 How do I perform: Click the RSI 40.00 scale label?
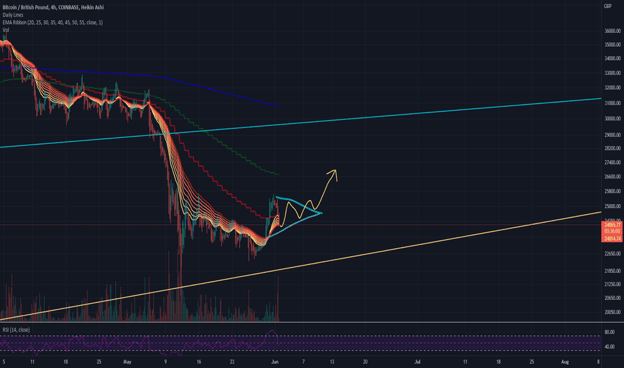609,347
